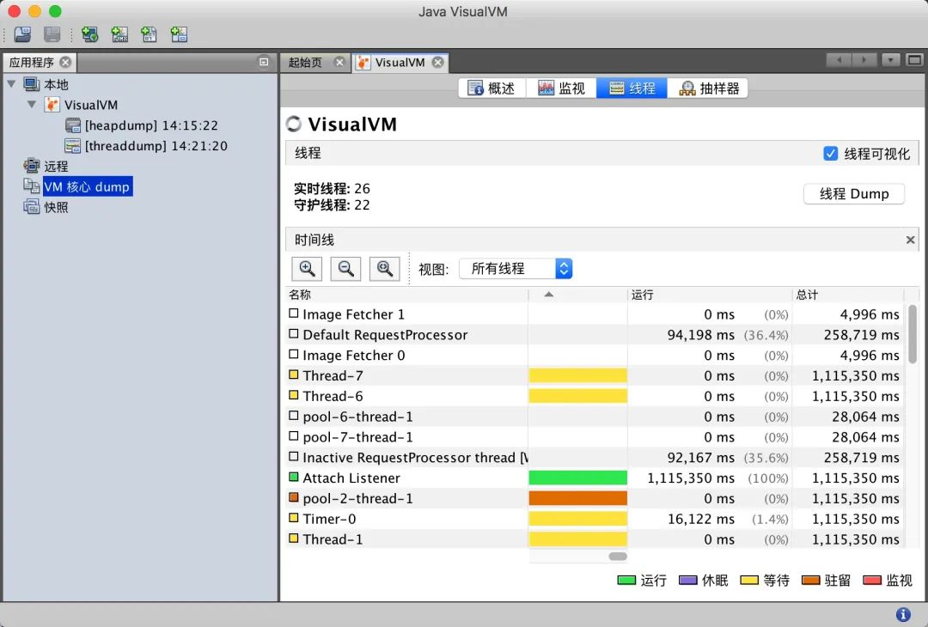The image size is (928, 627).
Task: Click the 线程 Dump button
Action: tap(853, 194)
